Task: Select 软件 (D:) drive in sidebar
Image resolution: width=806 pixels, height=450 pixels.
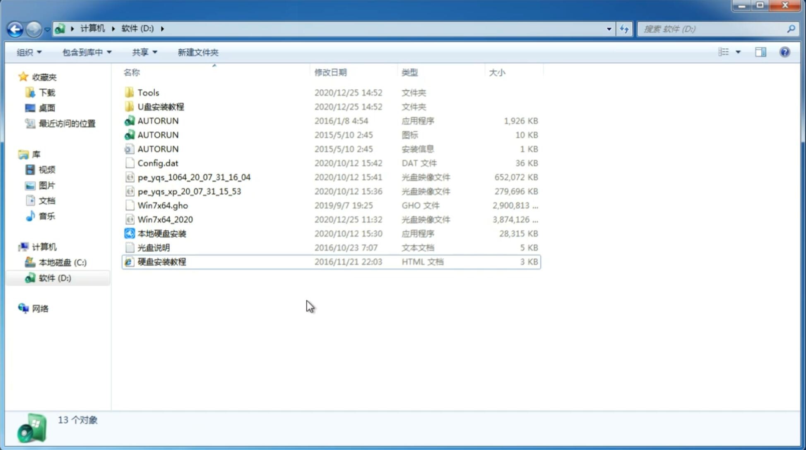Action: click(x=55, y=278)
